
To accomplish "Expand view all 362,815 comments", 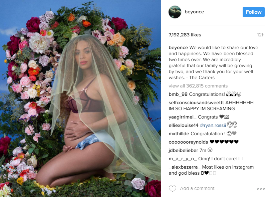I will (198, 86).
